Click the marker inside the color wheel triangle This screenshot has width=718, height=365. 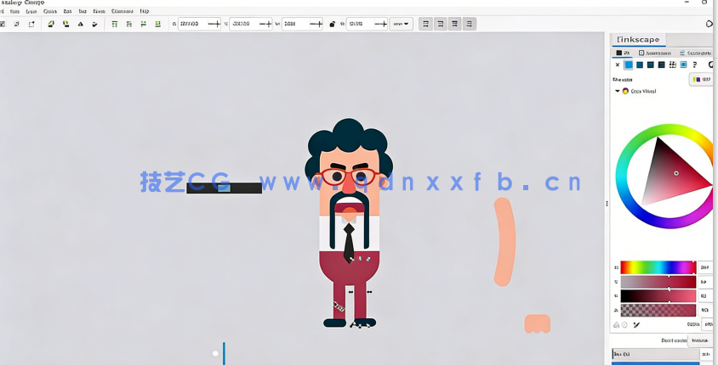click(676, 173)
